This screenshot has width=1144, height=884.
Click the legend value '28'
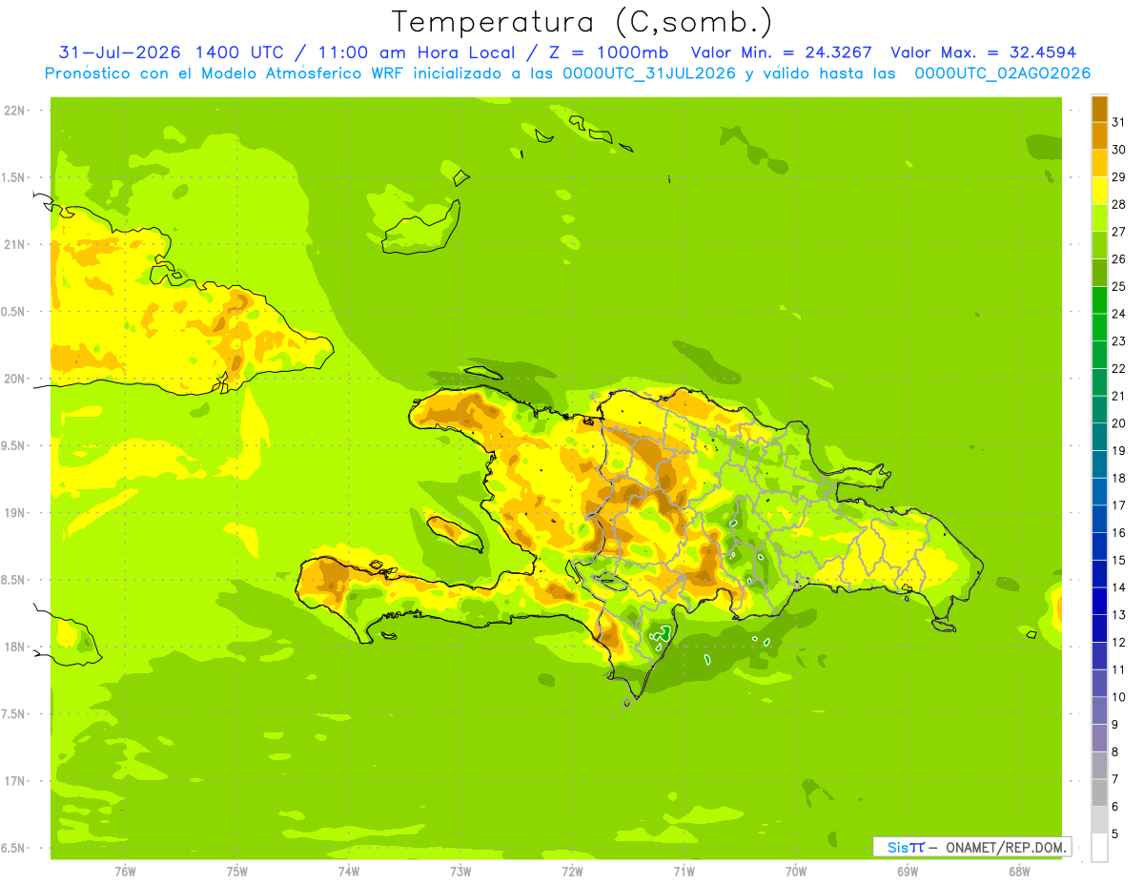click(x=1118, y=204)
